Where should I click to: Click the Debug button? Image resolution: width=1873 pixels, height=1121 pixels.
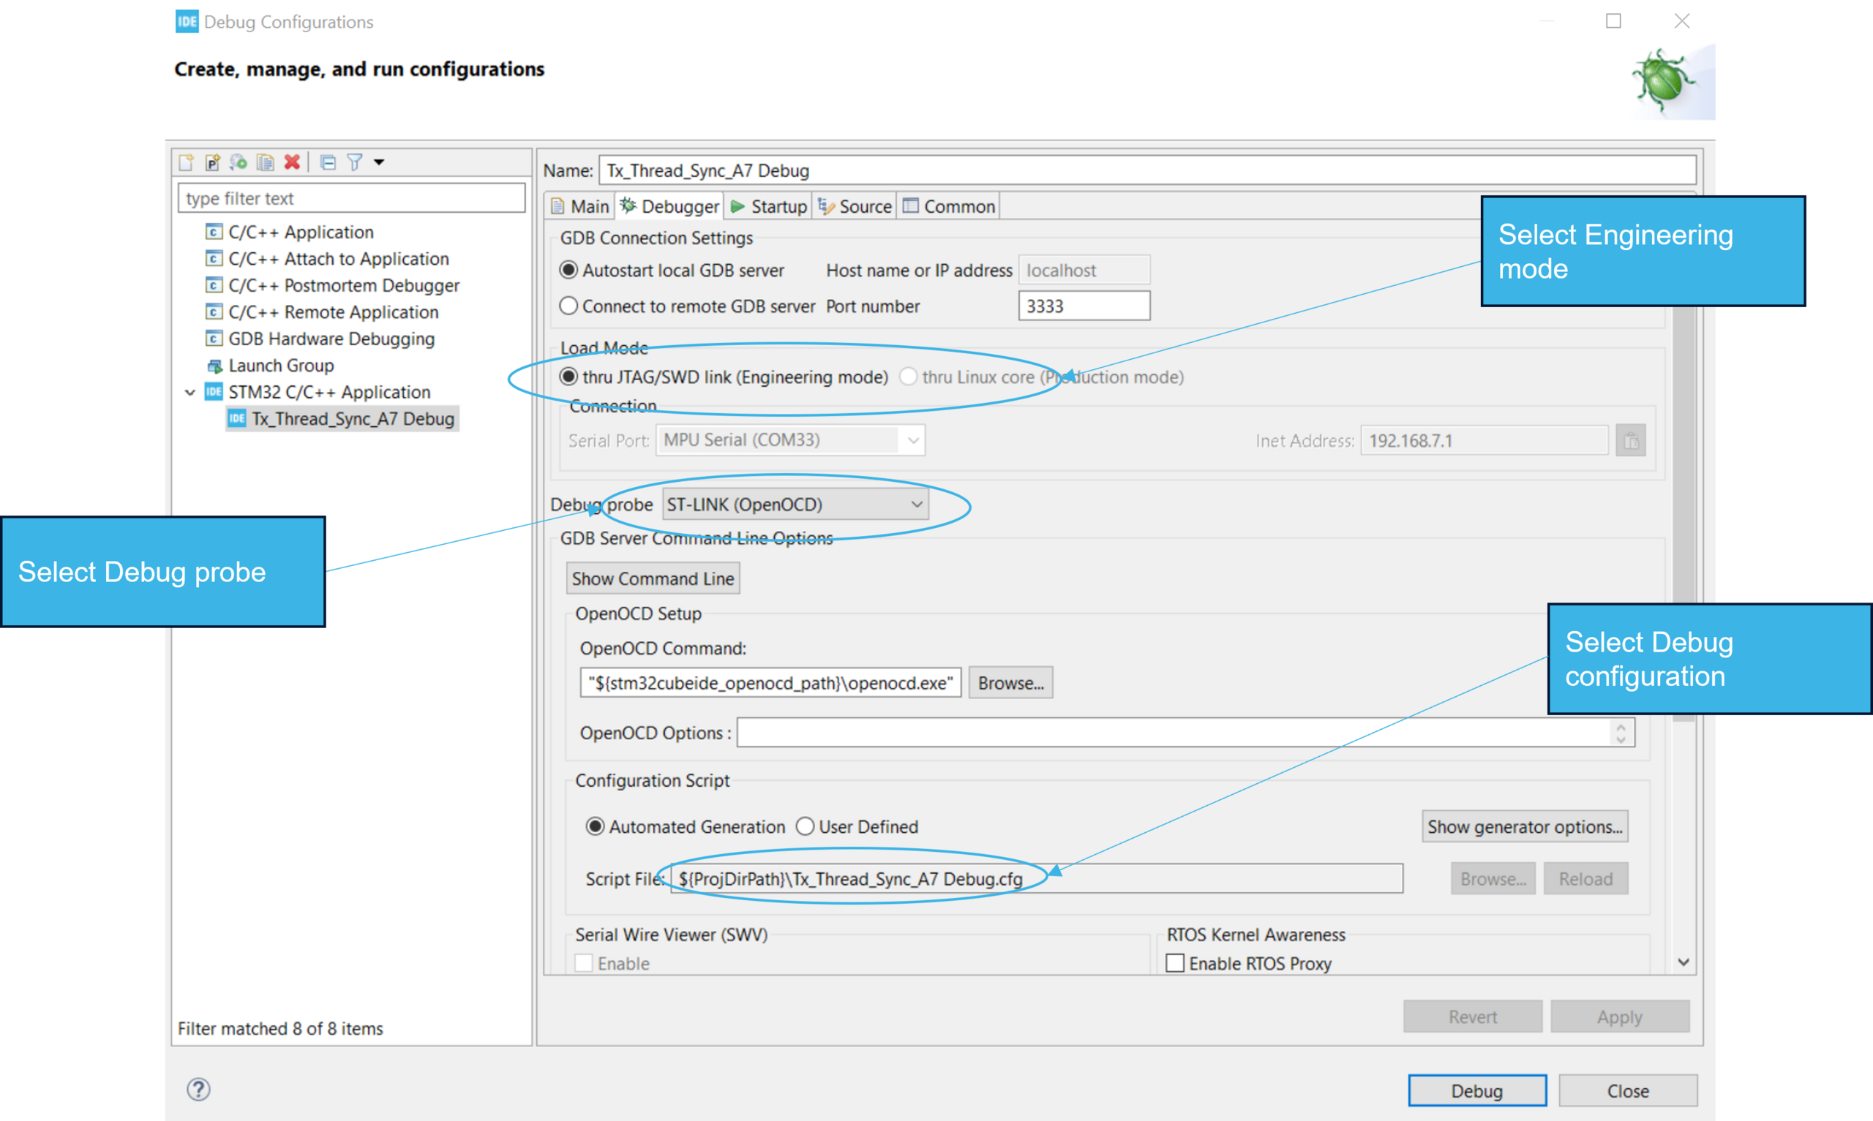(x=1476, y=1090)
